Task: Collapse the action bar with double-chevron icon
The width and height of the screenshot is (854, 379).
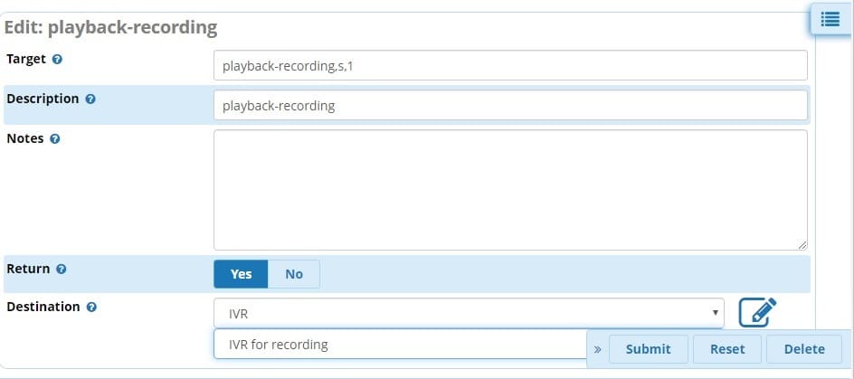Action: click(x=597, y=349)
